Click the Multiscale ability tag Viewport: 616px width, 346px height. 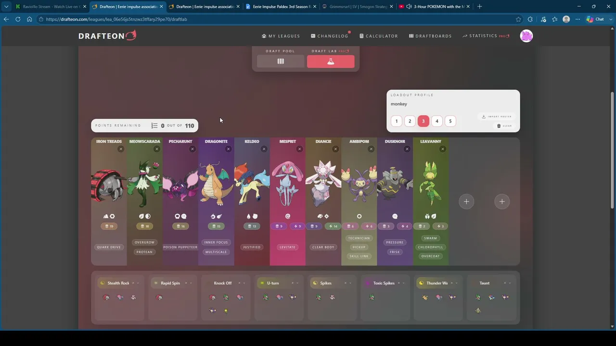point(216,252)
